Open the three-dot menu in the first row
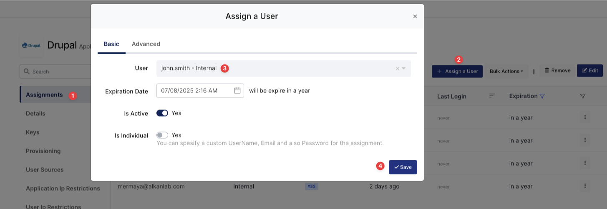 point(585,117)
